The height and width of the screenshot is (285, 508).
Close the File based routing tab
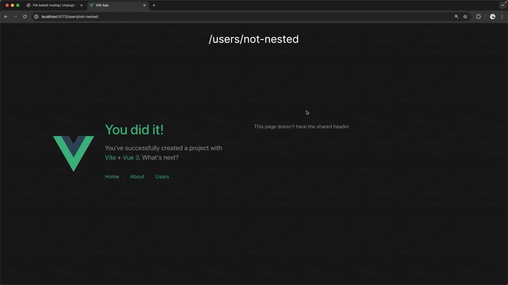click(x=81, y=5)
